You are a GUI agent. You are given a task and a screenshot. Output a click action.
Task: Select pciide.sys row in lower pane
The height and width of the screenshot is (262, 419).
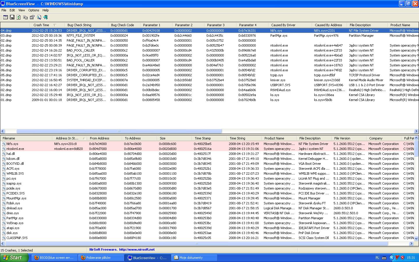pyautogui.click(x=207, y=188)
